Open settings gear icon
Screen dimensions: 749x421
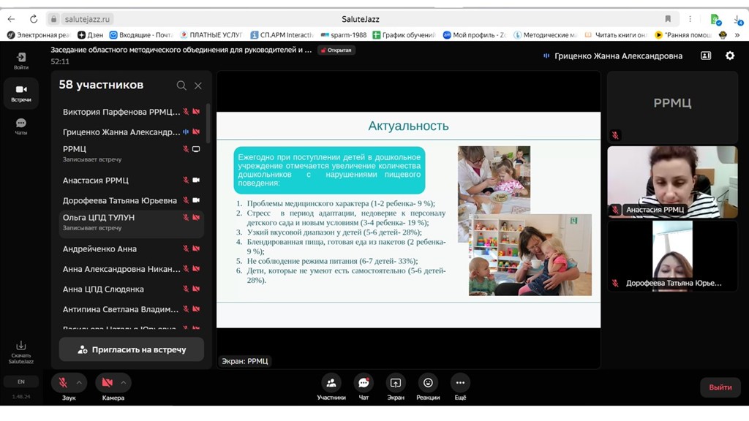coord(729,56)
